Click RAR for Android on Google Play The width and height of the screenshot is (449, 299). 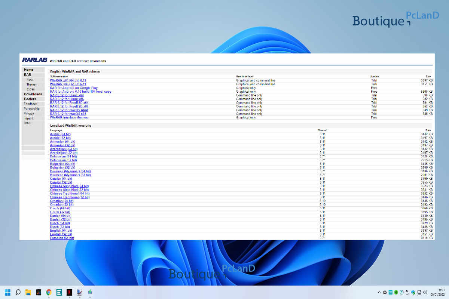pos(74,88)
